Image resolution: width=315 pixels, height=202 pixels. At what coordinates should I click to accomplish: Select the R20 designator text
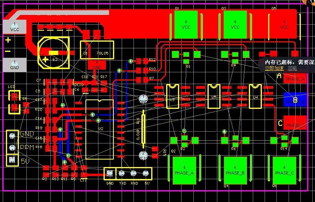coord(39,110)
